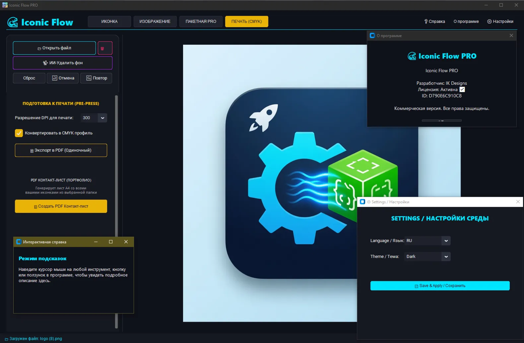The height and width of the screenshot is (343, 524).
Task: Click Save & Apply / Сохранить button
Action: tap(440, 286)
